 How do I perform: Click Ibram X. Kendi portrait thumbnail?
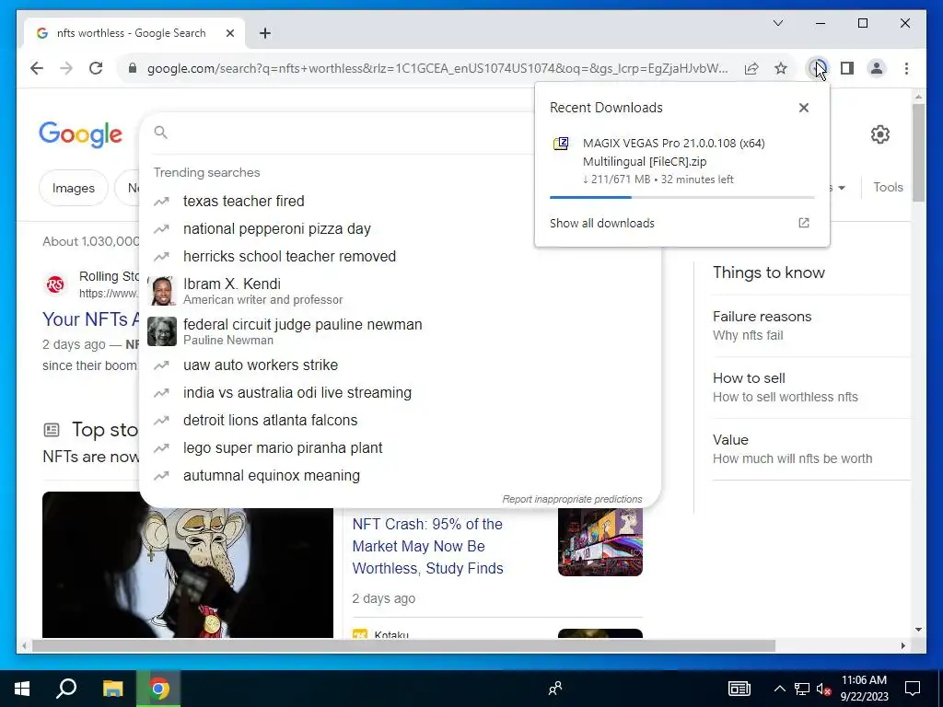tap(162, 291)
